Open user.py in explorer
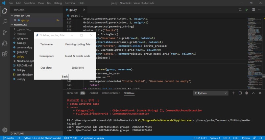The height and width of the screenshot is (140, 265). tap(21, 79)
